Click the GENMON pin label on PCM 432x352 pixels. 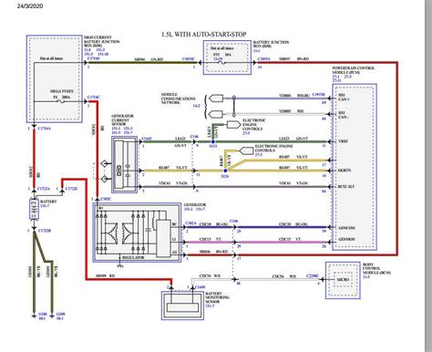point(346,239)
